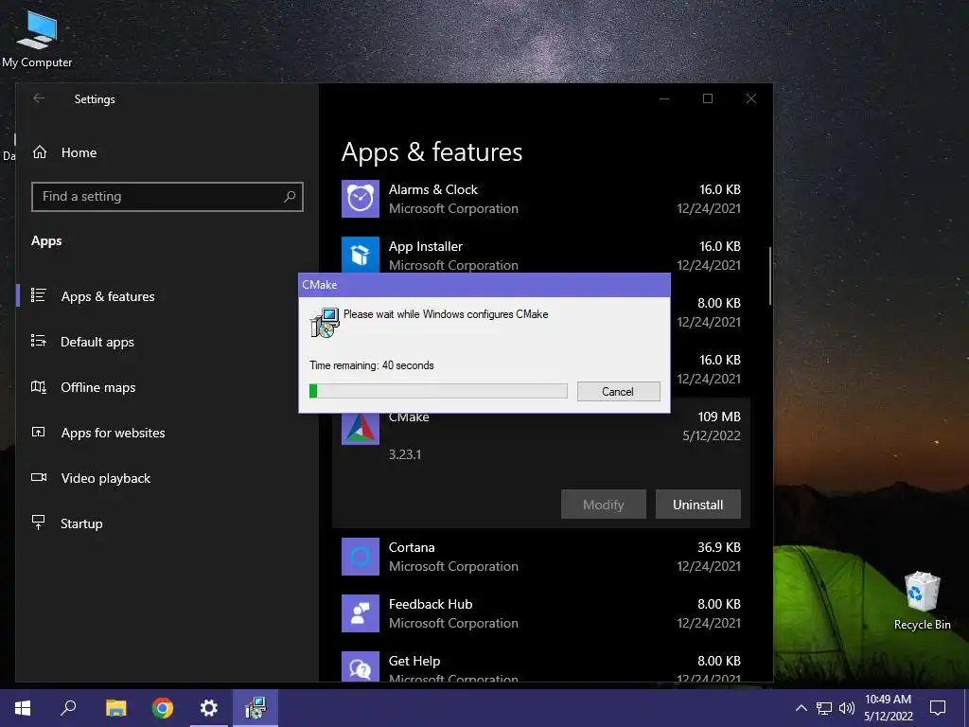Click the Time remaining: 40 seconds text
969x727 pixels.
pos(371,365)
